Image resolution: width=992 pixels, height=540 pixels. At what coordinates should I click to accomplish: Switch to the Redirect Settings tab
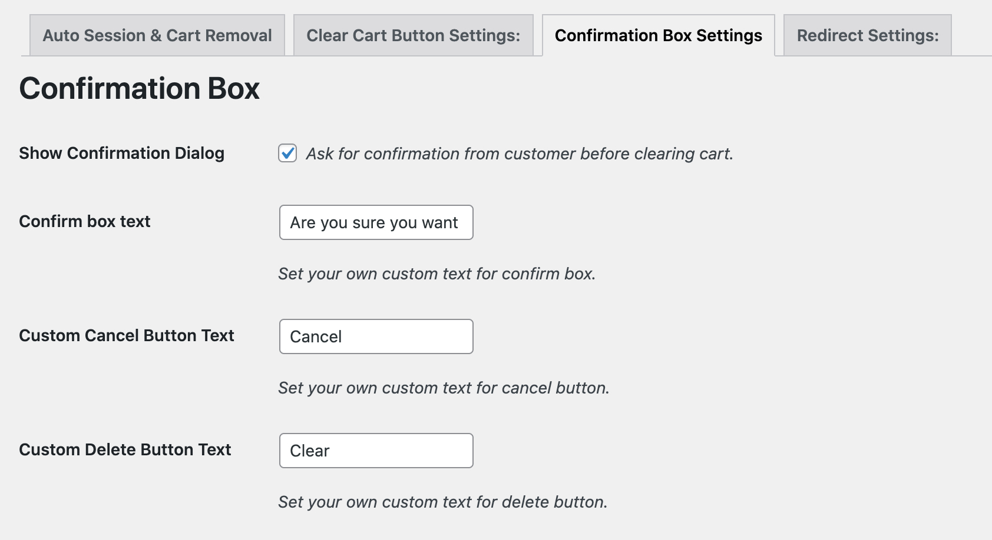(866, 35)
